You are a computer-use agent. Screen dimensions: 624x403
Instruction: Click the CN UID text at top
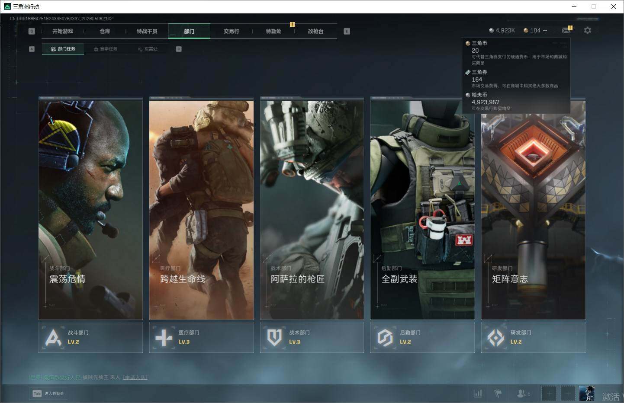[x=61, y=19]
